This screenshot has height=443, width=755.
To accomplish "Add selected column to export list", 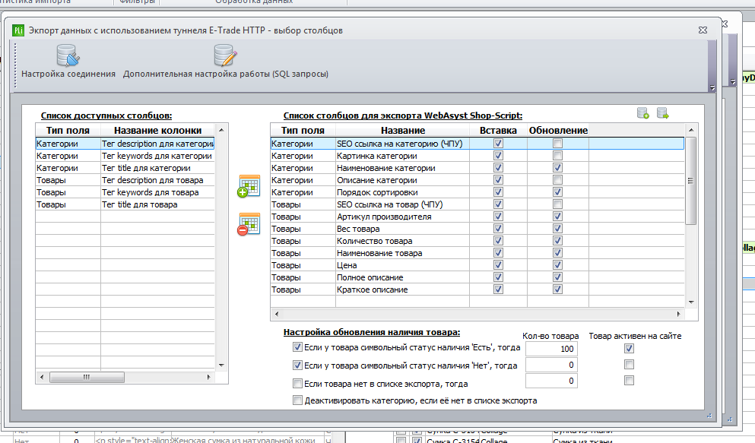I will (249, 186).
